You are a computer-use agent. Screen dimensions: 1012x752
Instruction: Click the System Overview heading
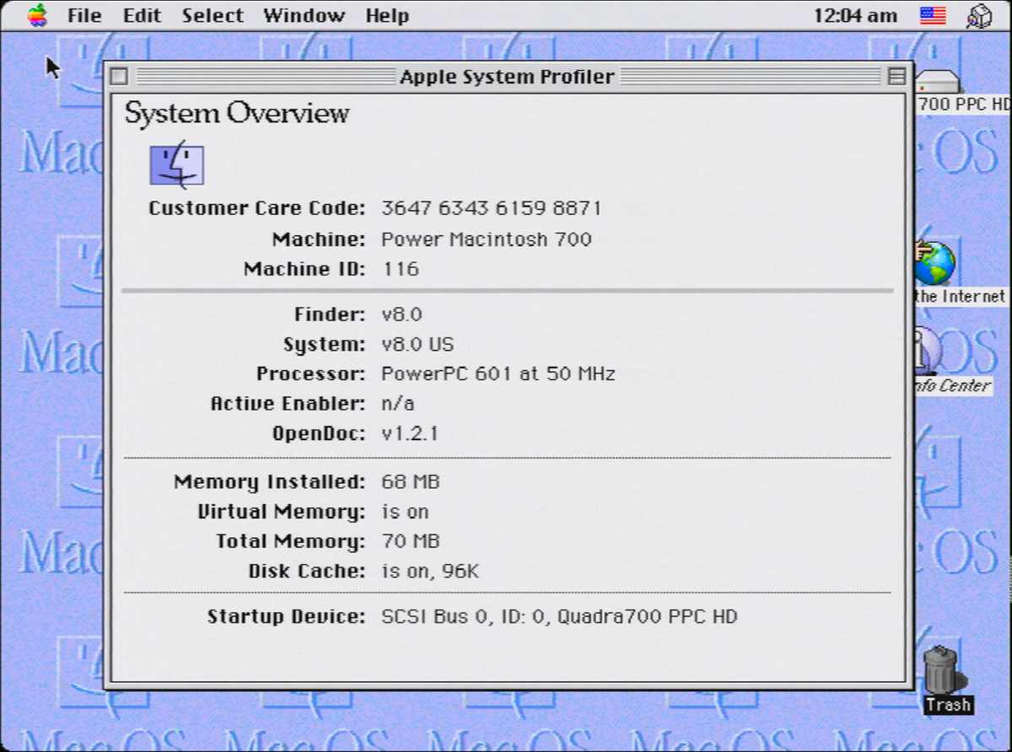pyautogui.click(x=237, y=113)
